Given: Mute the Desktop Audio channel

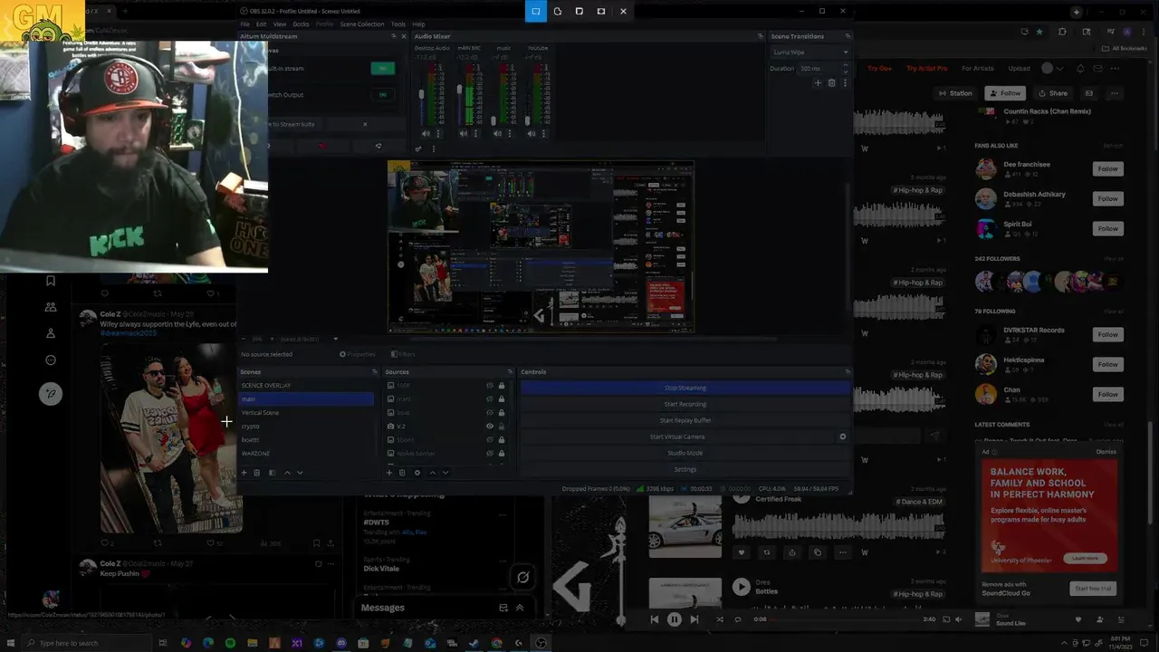Looking at the screenshot, I should tap(426, 133).
